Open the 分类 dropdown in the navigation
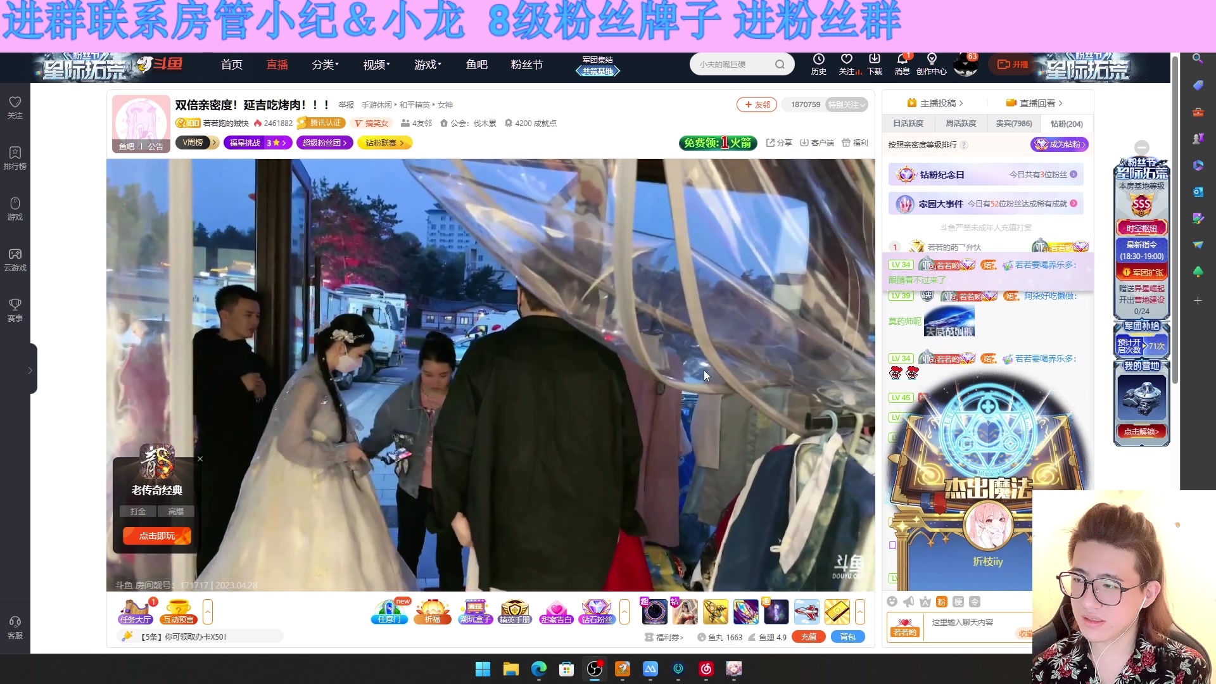The image size is (1216, 684). (324, 65)
